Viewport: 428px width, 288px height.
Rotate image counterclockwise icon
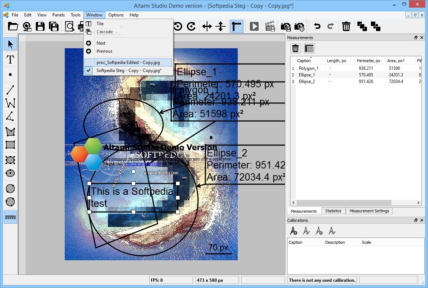[x=178, y=26]
